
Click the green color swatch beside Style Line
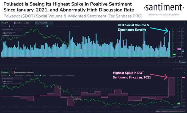click(x=9, y=75)
